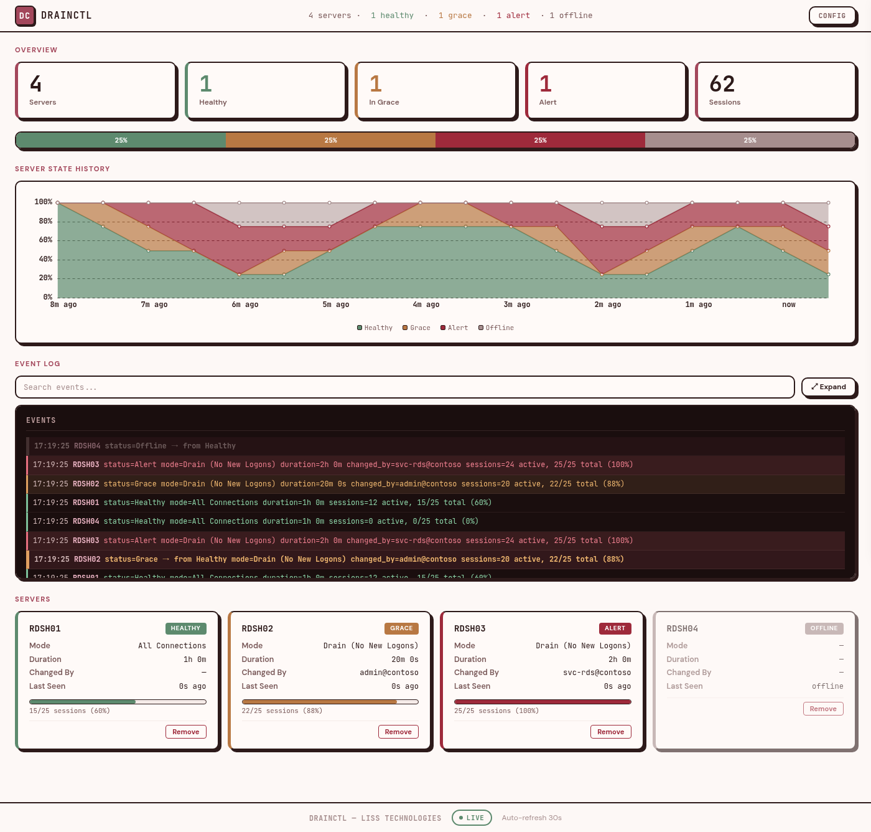Remove the offline server RDSH04
The width and height of the screenshot is (871, 832).
pos(823,709)
